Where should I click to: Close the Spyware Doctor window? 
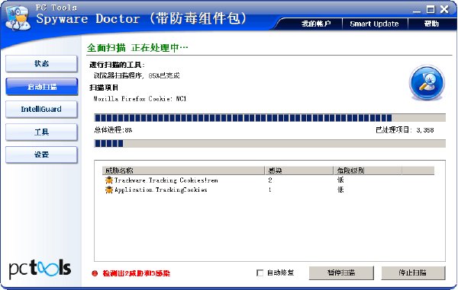pos(444,9)
